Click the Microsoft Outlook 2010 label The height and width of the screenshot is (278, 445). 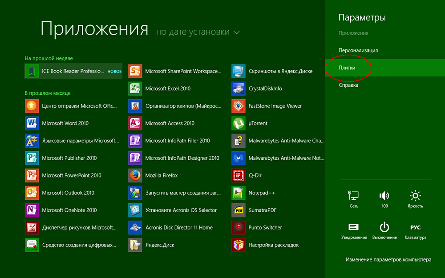(68, 193)
